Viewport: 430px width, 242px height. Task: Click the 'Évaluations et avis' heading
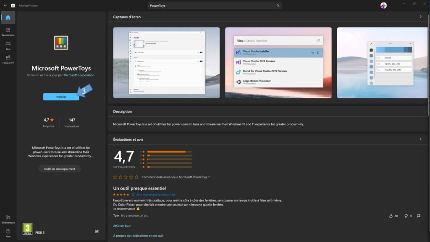tap(128, 139)
